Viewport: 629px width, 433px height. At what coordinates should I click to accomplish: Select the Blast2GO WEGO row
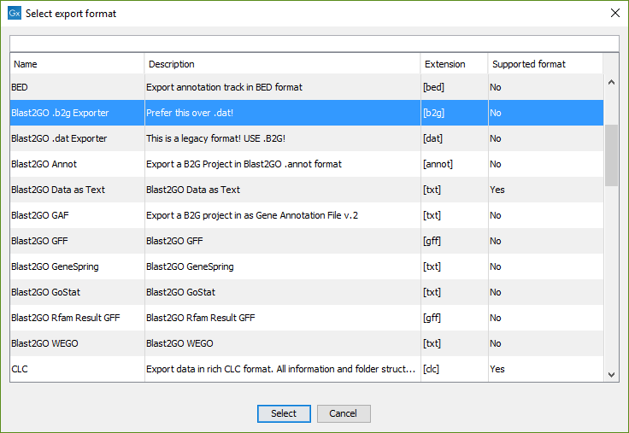coord(307,343)
